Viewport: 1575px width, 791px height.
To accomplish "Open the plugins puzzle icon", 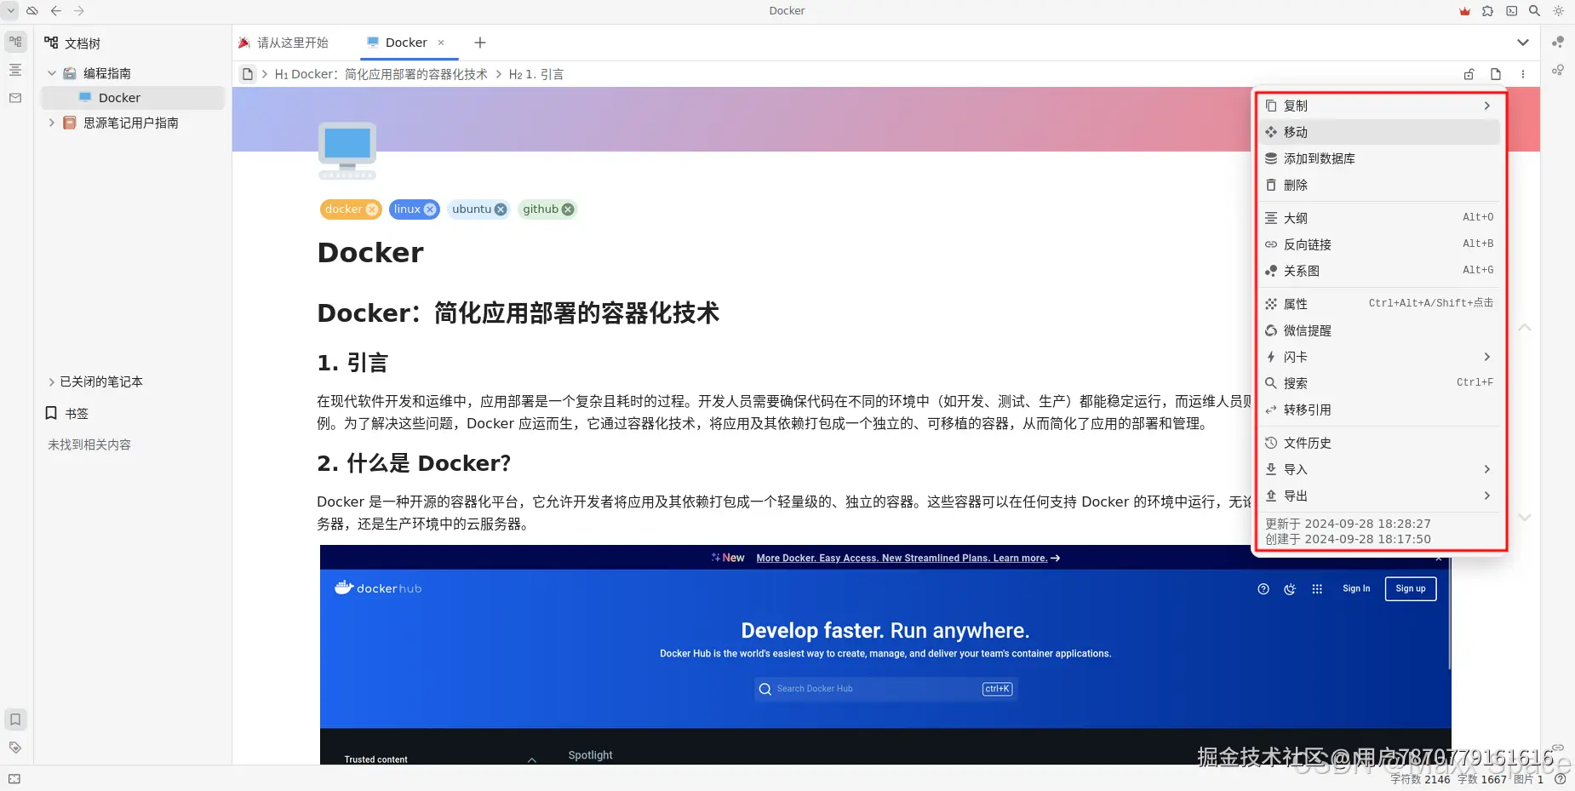I will (x=1487, y=11).
